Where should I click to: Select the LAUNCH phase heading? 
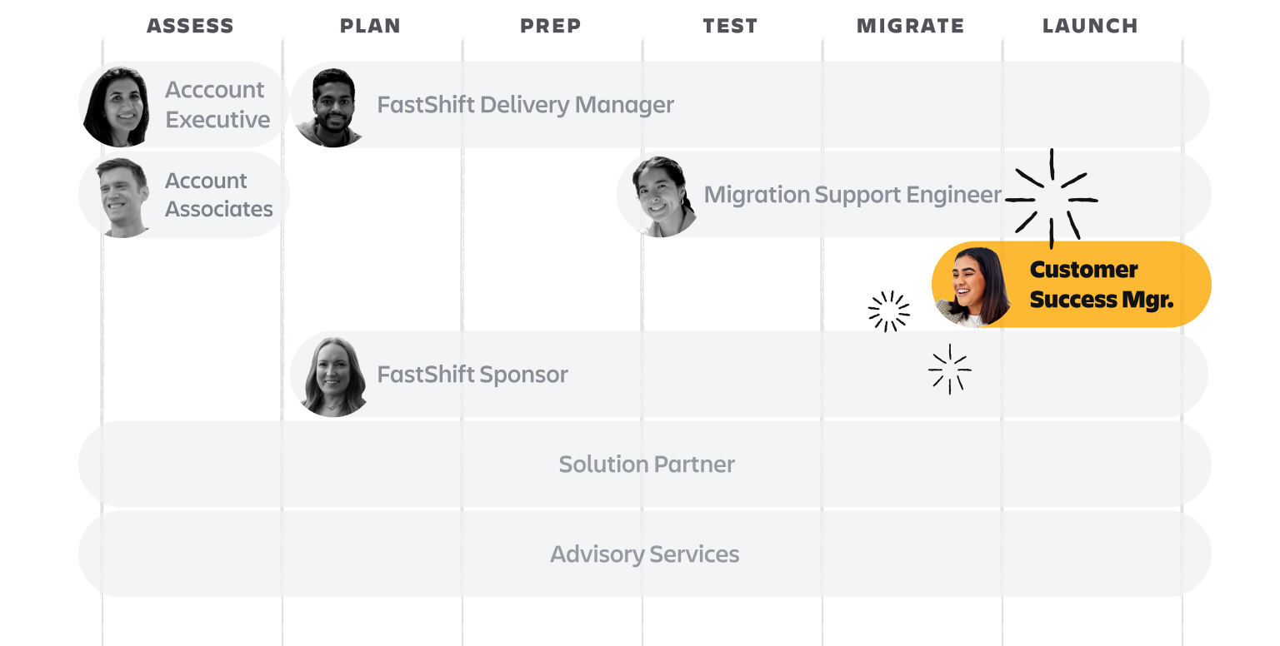(1090, 26)
